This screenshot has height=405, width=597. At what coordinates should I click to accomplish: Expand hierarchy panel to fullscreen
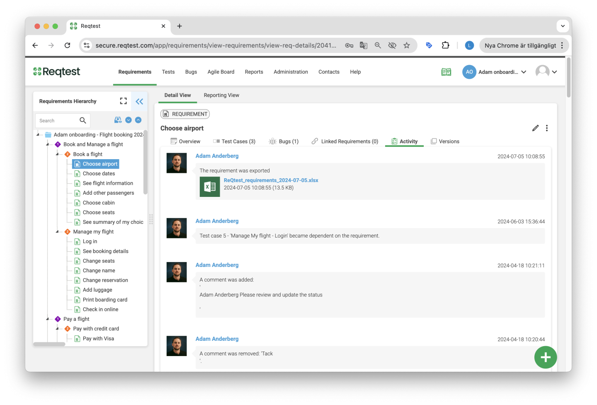(124, 101)
